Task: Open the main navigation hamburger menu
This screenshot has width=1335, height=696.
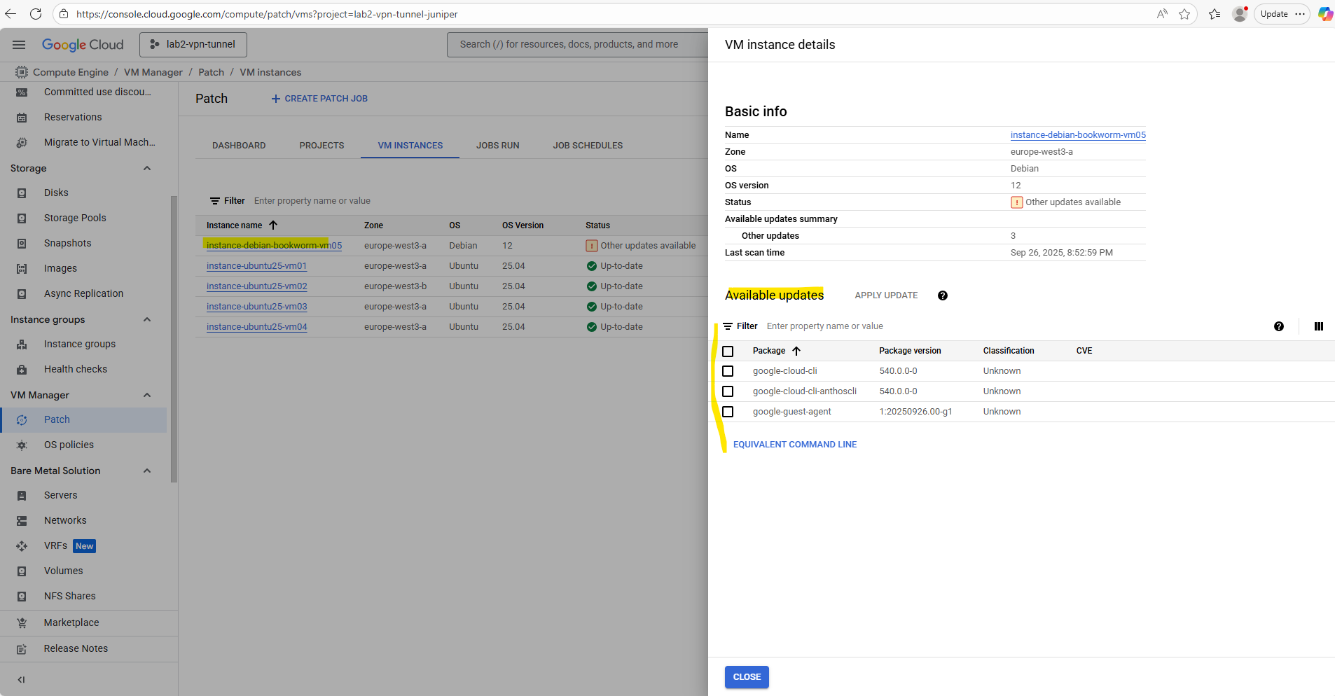Action: click(x=19, y=45)
